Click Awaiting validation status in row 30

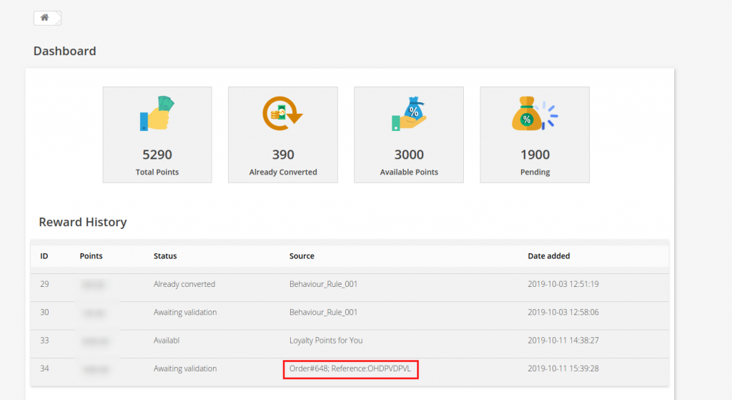click(x=185, y=312)
